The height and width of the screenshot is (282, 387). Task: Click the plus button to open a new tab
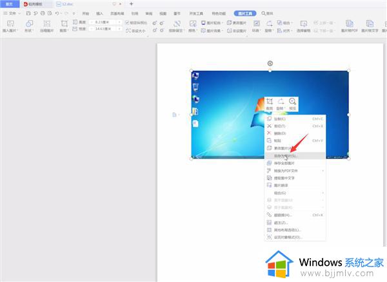point(132,4)
